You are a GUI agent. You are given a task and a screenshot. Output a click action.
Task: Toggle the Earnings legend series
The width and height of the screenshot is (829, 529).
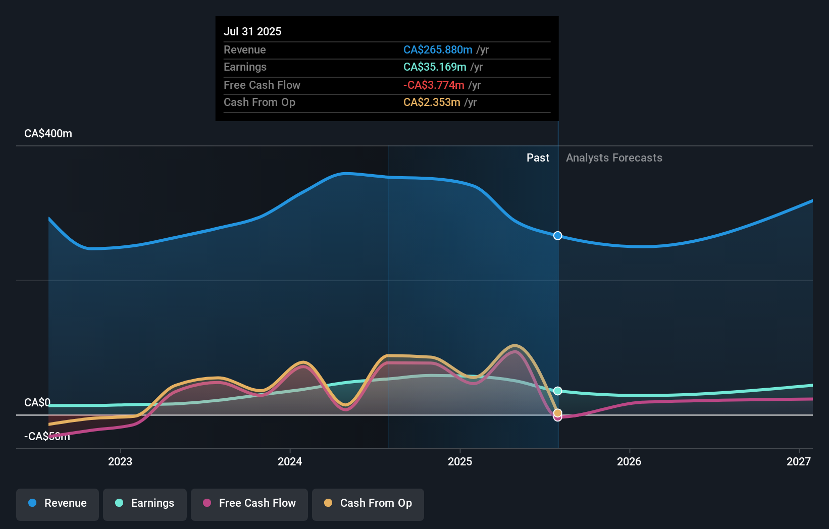point(145,504)
